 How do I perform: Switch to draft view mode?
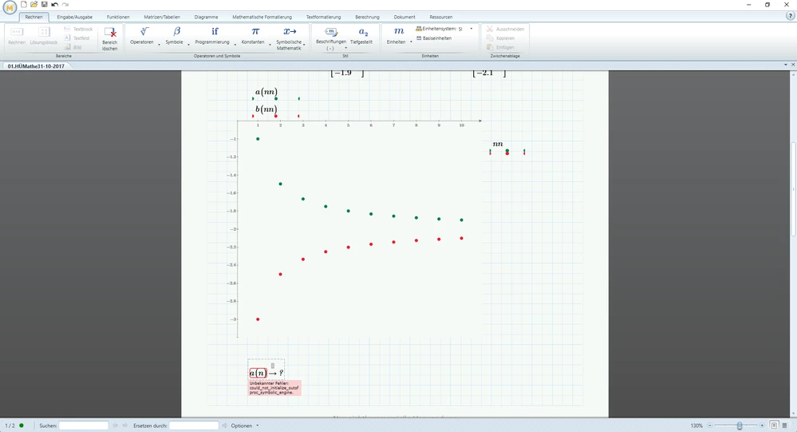pyautogui.click(x=785, y=426)
